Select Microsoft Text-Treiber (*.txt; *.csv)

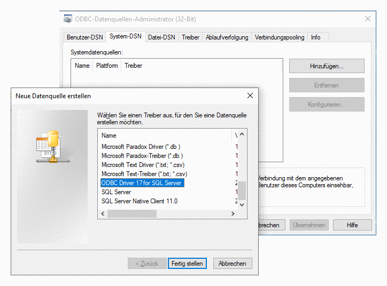tap(144, 174)
